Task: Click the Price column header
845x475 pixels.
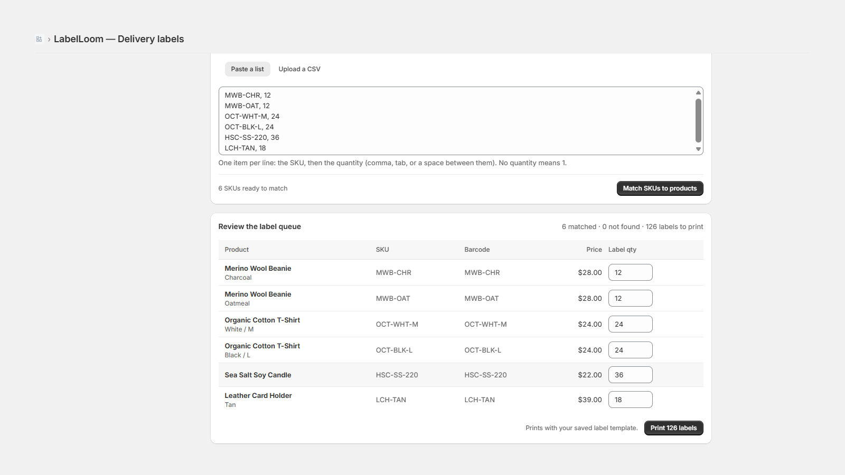Action: point(594,250)
